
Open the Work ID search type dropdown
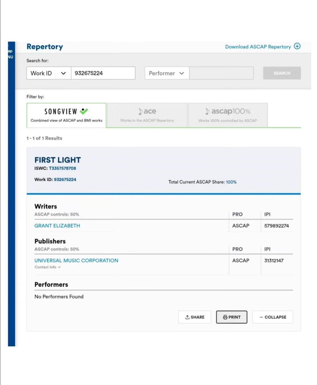pos(49,73)
